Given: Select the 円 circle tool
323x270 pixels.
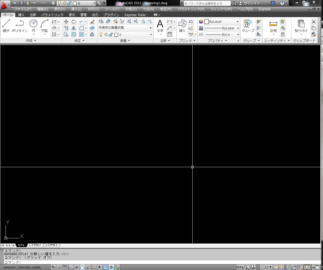Looking at the screenshot, I should pos(33,26).
